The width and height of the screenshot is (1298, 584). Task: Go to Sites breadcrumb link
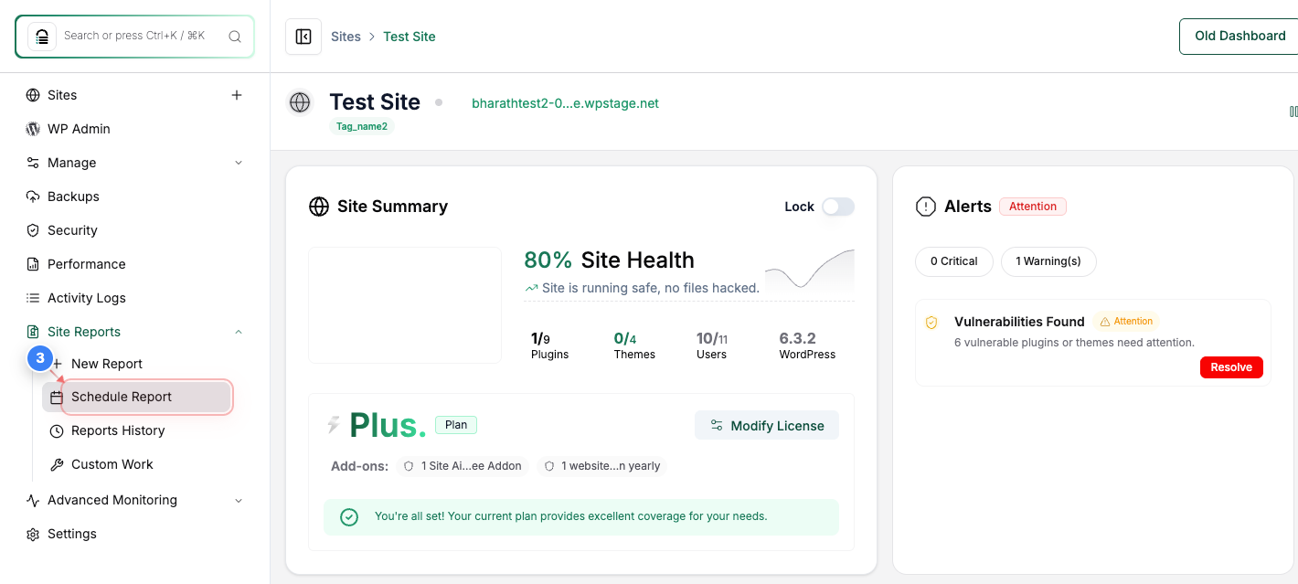pos(346,37)
